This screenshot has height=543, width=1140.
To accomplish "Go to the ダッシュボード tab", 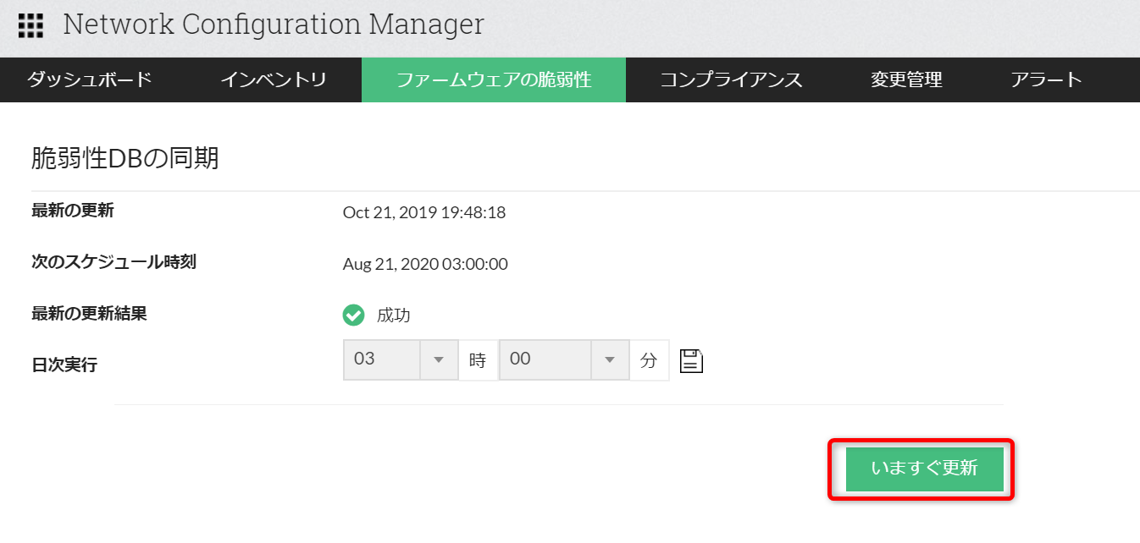I will (x=89, y=80).
